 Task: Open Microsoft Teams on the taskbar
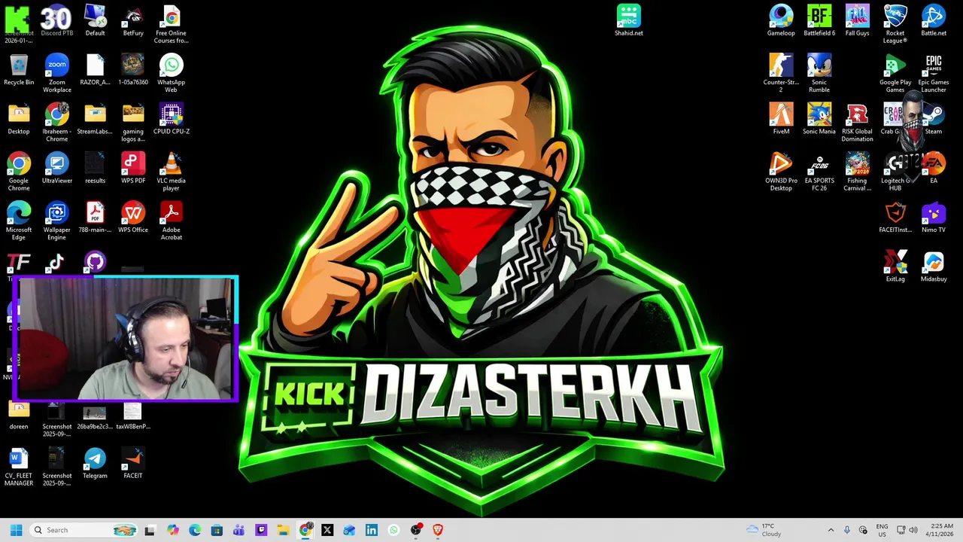[x=238, y=530]
